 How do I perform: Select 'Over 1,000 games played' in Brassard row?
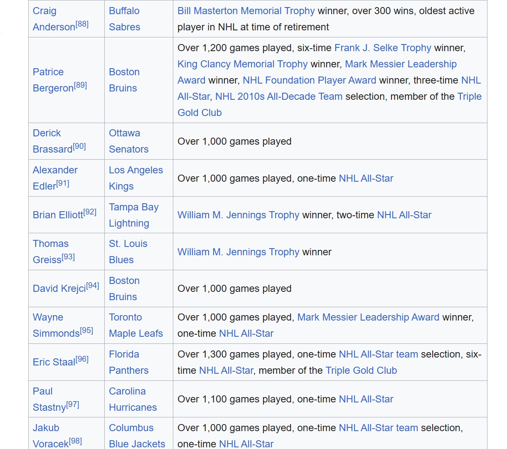[x=234, y=141]
